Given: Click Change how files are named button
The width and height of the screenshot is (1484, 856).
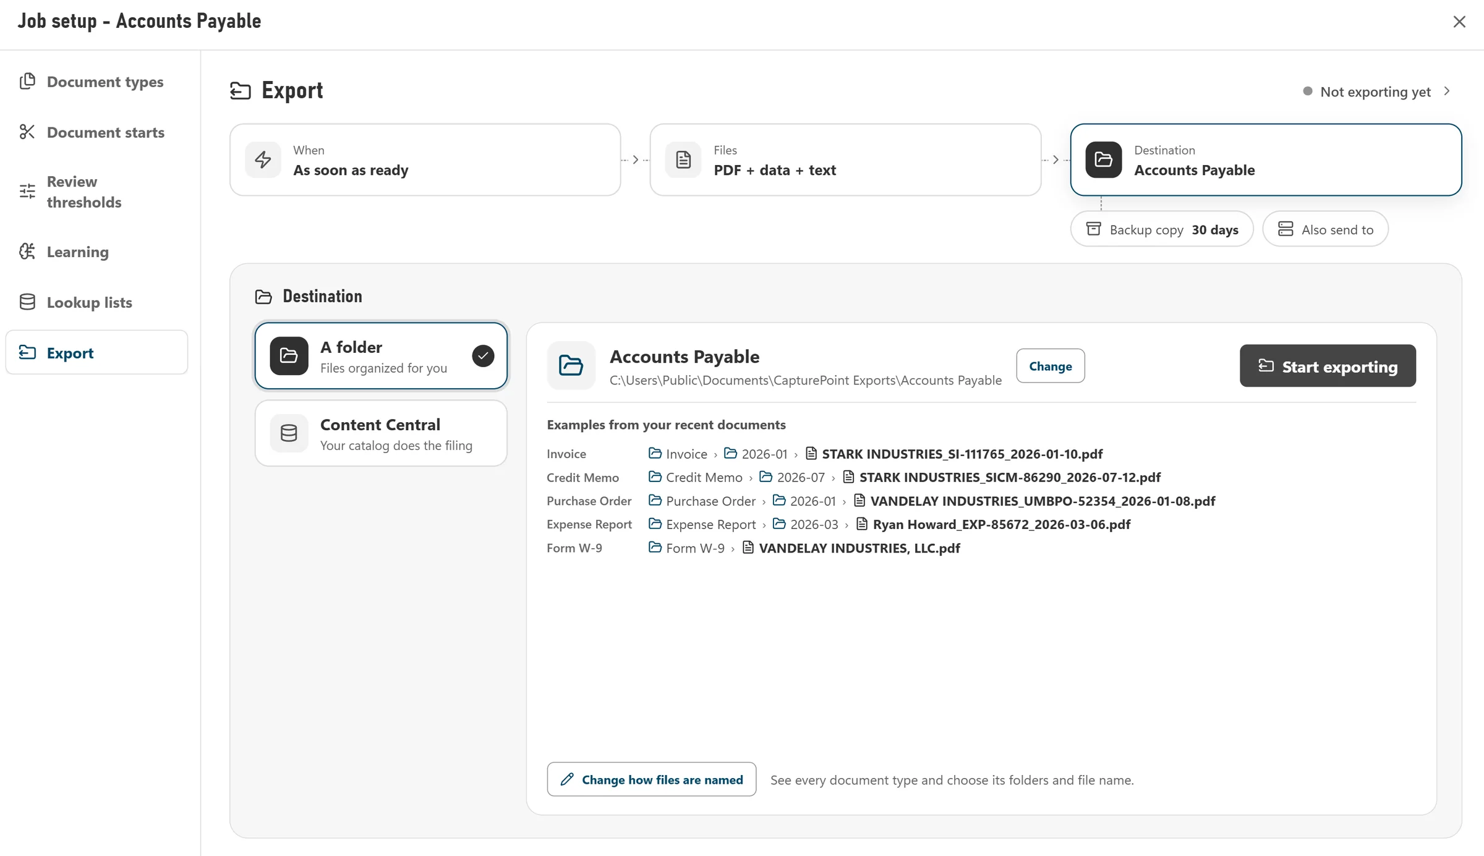Looking at the screenshot, I should coord(651,779).
